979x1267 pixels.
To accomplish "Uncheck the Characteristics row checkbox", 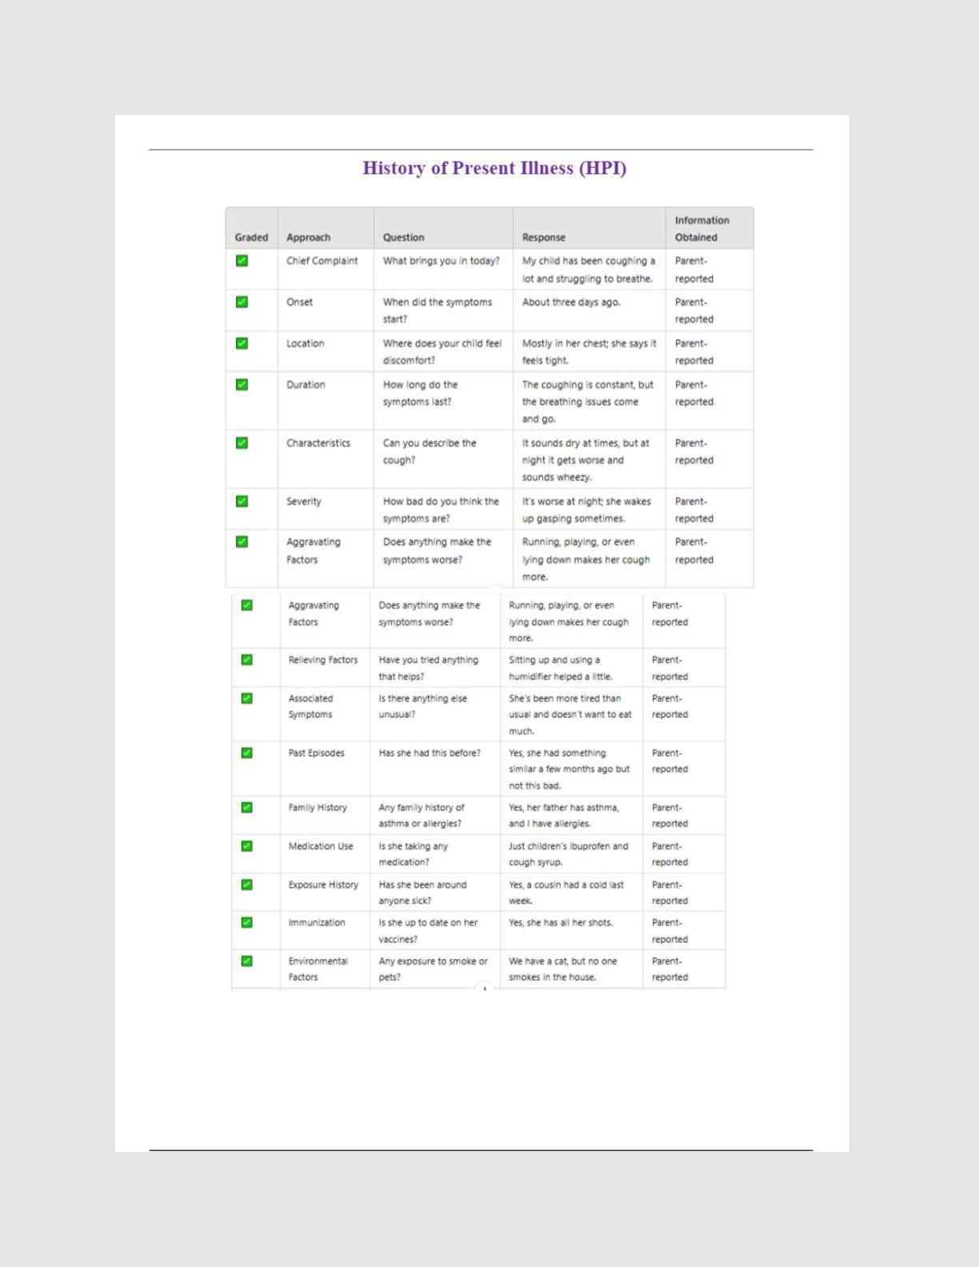I will pyautogui.click(x=242, y=443).
